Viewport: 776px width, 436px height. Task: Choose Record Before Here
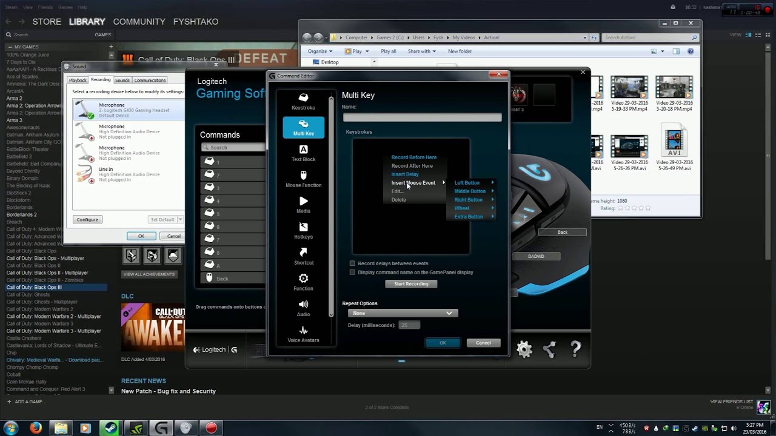tap(413, 157)
